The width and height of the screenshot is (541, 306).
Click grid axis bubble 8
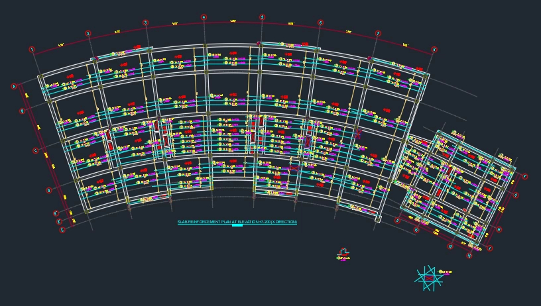[434, 49]
